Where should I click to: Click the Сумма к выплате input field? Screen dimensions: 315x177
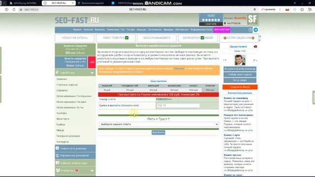178,105
